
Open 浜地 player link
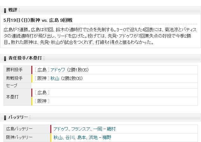pyautogui.click(x=93, y=138)
